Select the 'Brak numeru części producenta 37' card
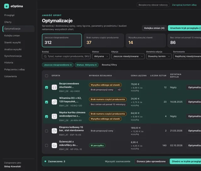The height and width of the screenshot is (171, 201). [x=104, y=40]
